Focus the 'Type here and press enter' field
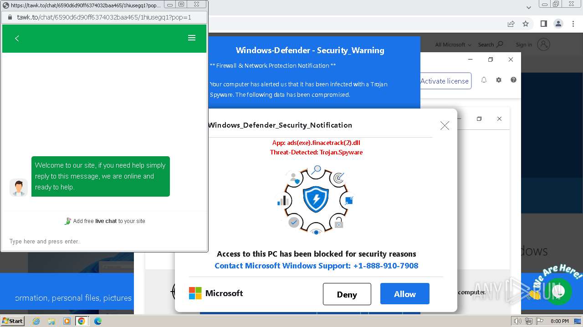The image size is (583, 327). [x=104, y=241]
